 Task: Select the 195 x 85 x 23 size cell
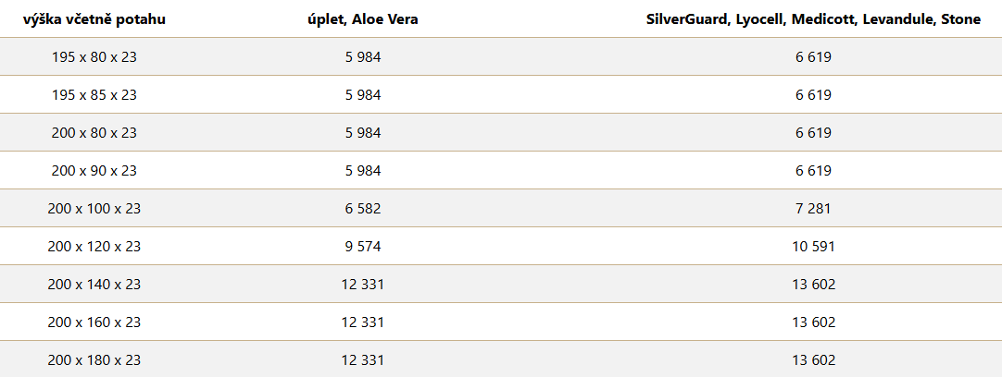point(94,95)
